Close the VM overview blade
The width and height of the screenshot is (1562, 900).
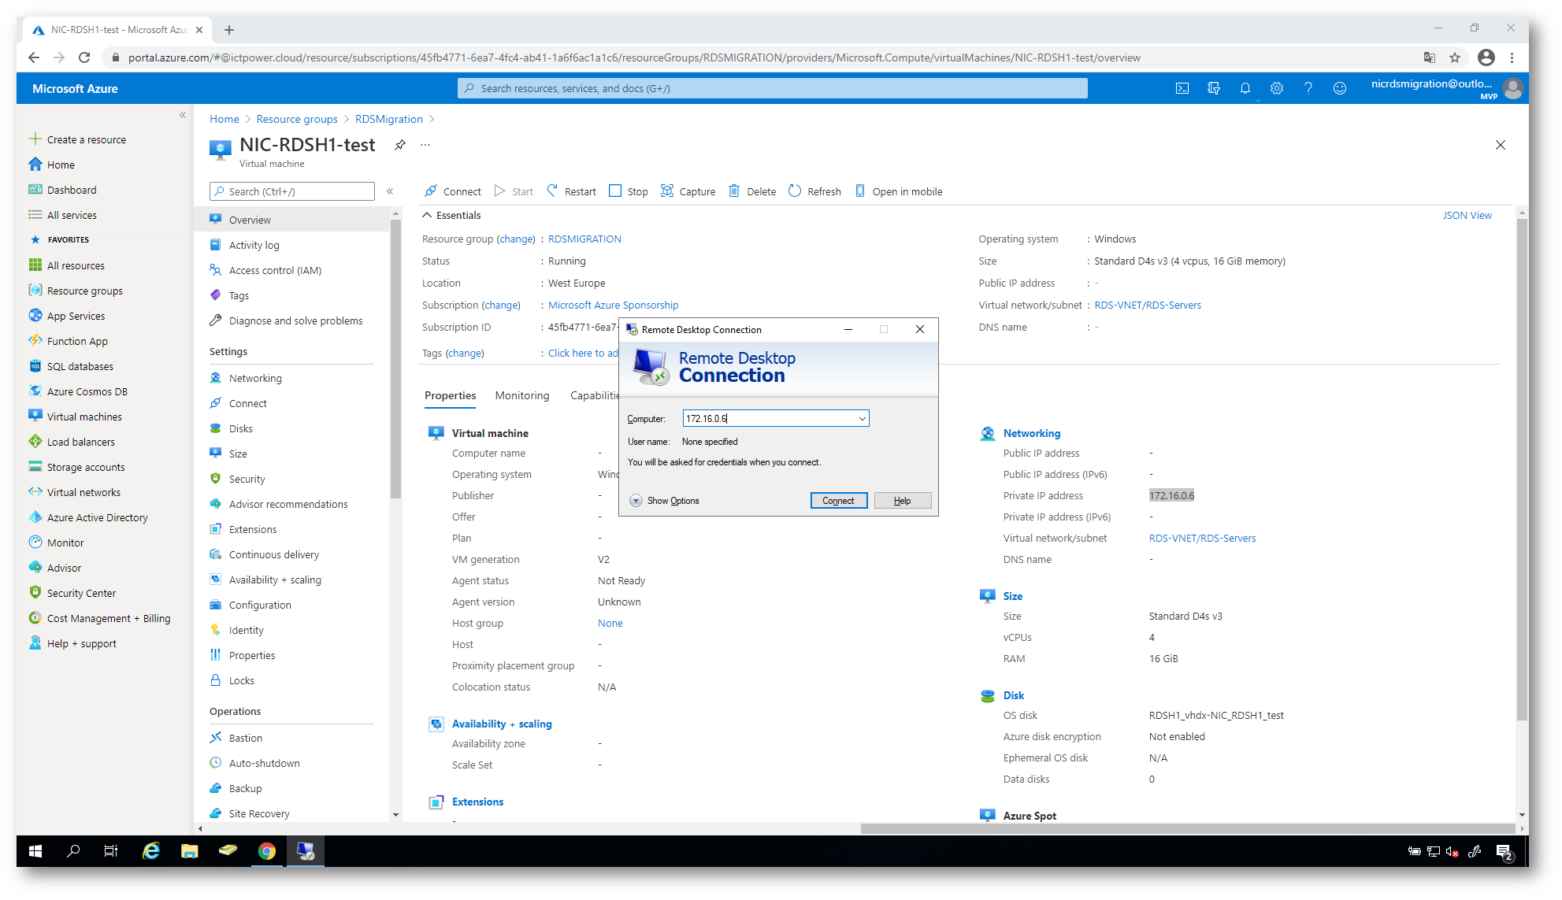point(1500,145)
